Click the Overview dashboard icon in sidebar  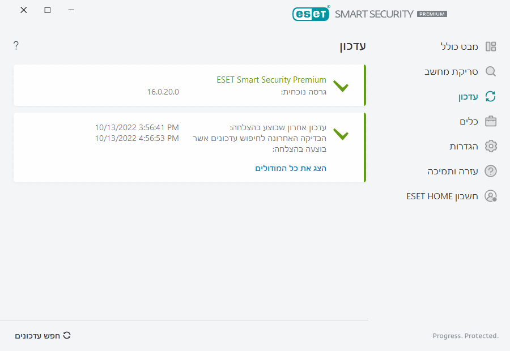pyautogui.click(x=491, y=46)
